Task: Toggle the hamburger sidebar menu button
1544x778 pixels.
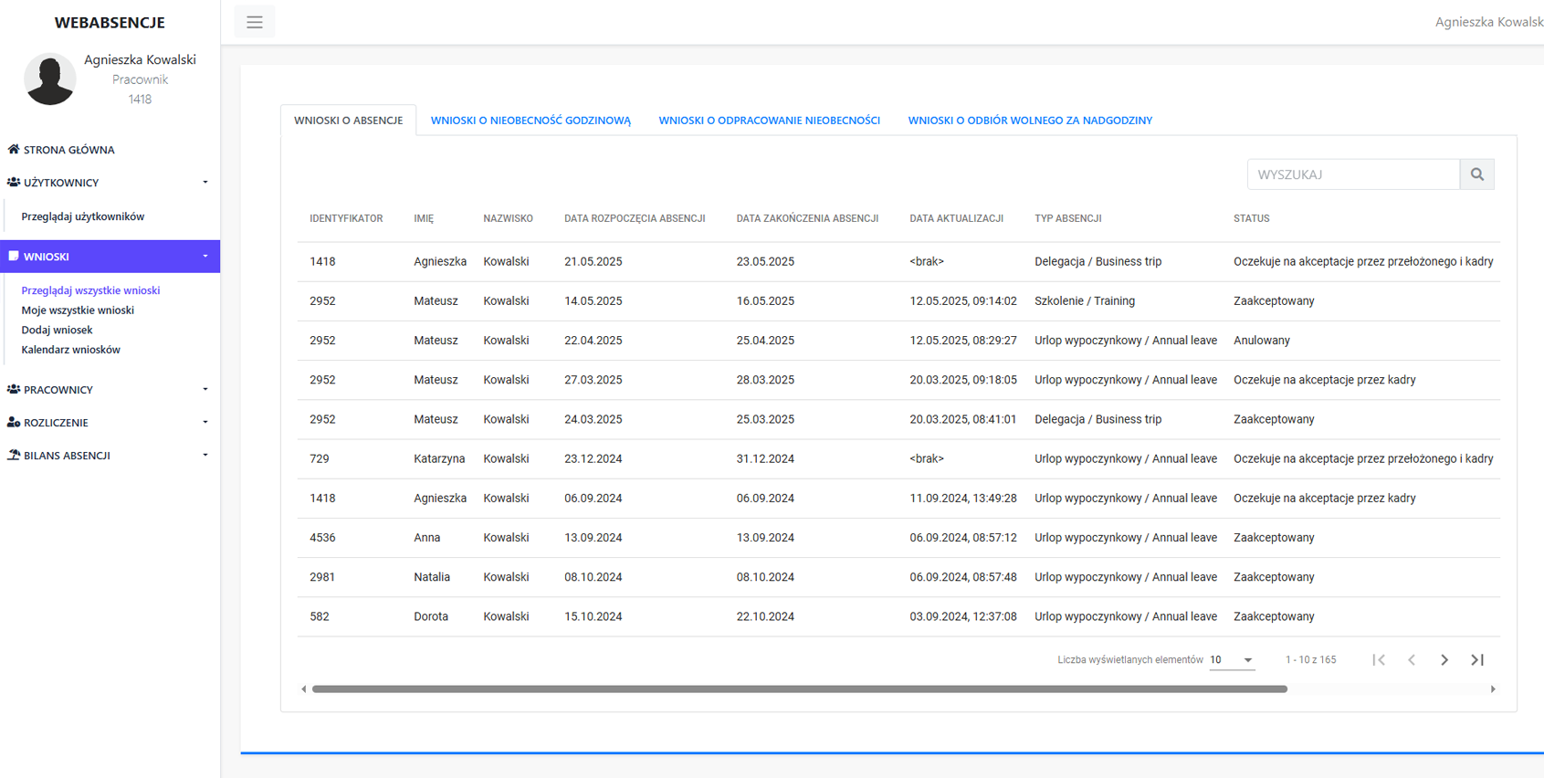Action: (255, 22)
